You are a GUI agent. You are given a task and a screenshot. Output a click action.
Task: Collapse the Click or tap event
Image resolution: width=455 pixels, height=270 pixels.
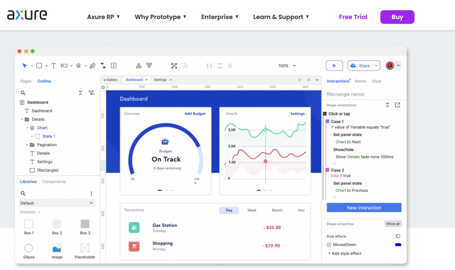pos(325,114)
